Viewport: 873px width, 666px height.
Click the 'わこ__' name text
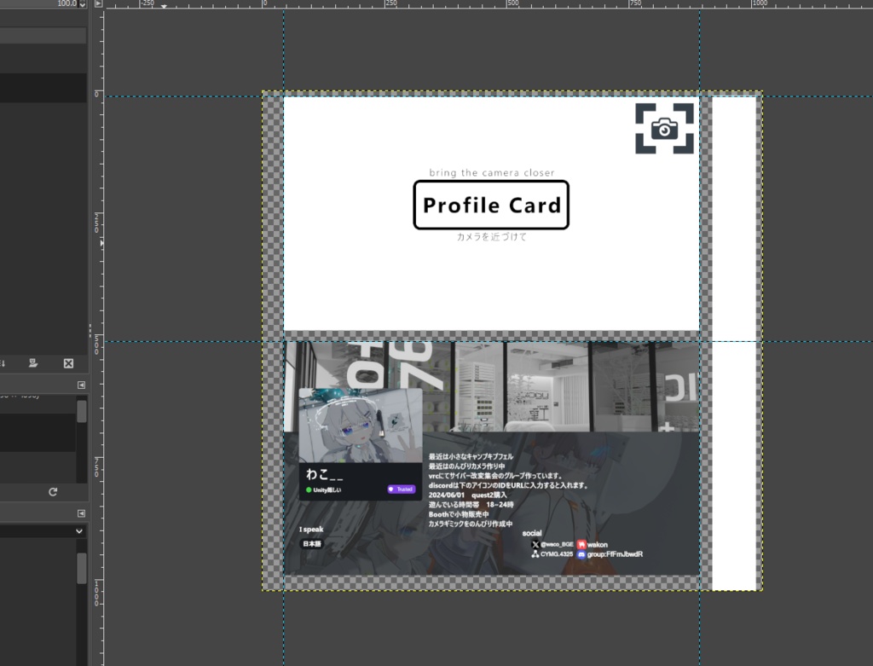pos(325,474)
